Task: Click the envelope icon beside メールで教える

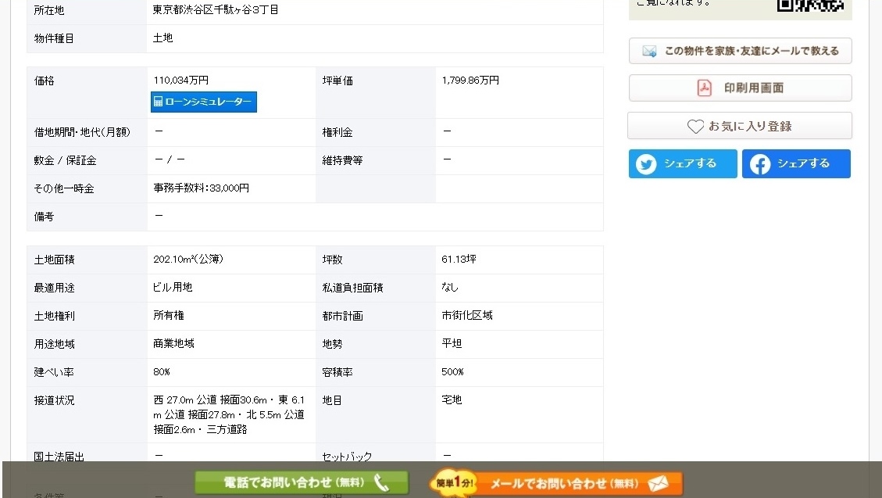Action: pos(650,51)
